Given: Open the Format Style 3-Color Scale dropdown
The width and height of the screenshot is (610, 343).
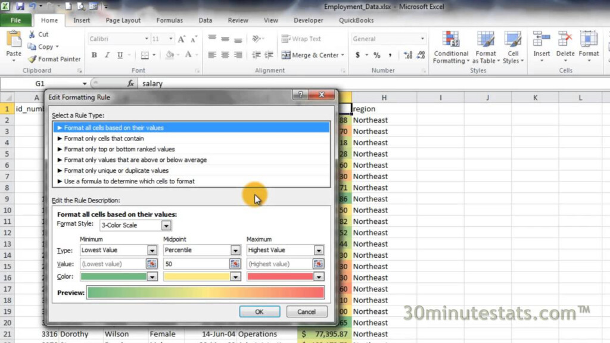Looking at the screenshot, I should [166, 226].
